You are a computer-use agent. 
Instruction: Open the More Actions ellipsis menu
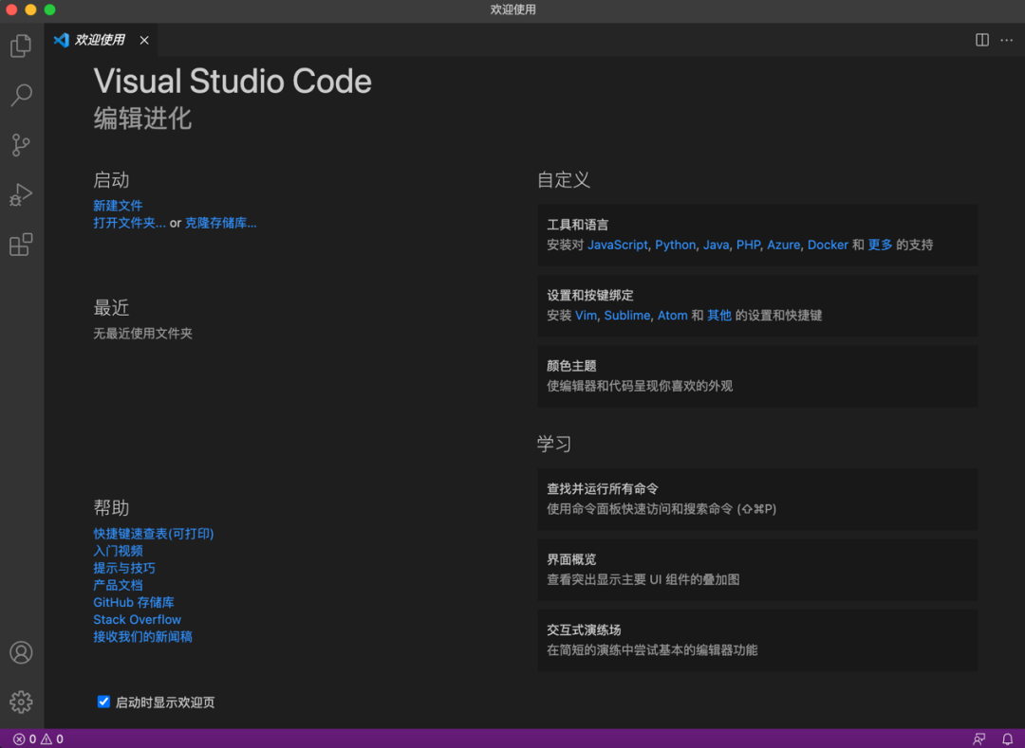(1007, 40)
